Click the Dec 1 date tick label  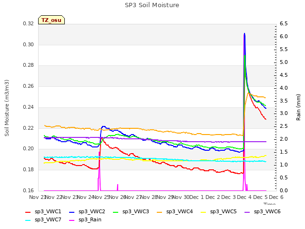point(196,197)
